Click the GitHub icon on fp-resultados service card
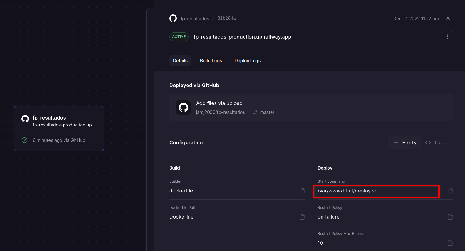Image resolution: width=465 pixels, height=251 pixels. point(25,119)
